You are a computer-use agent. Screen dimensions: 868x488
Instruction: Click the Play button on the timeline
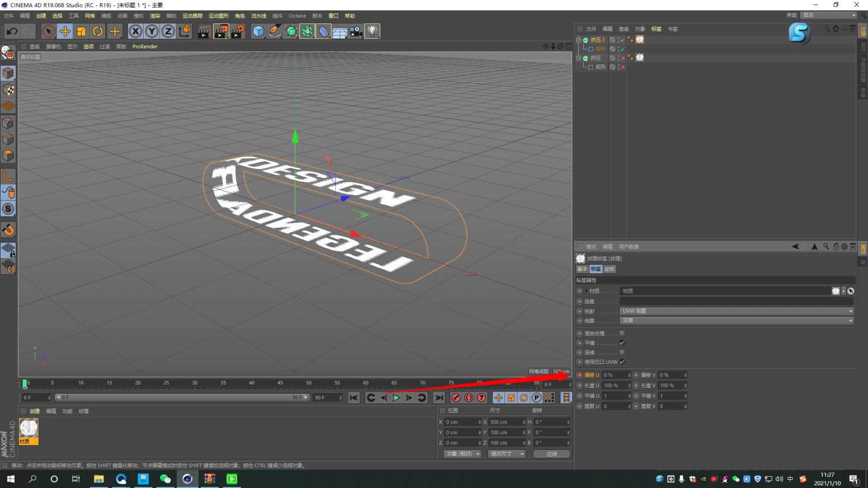[x=395, y=397]
